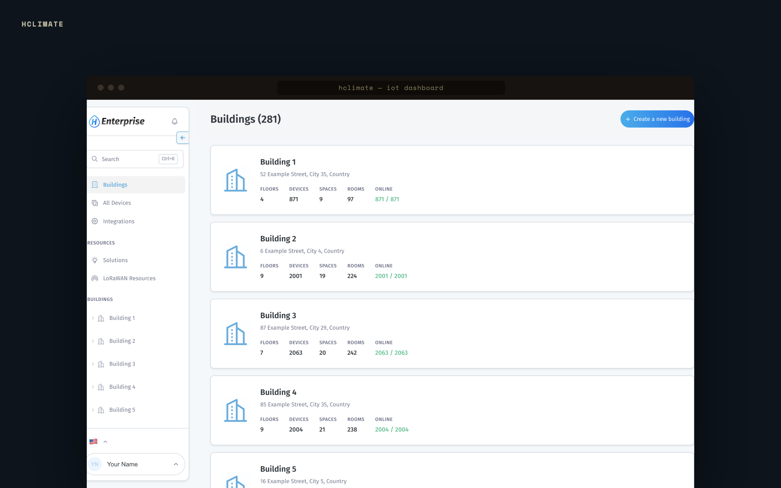Select Building 2 in the sidebar tree
The image size is (781, 488).
122,341
